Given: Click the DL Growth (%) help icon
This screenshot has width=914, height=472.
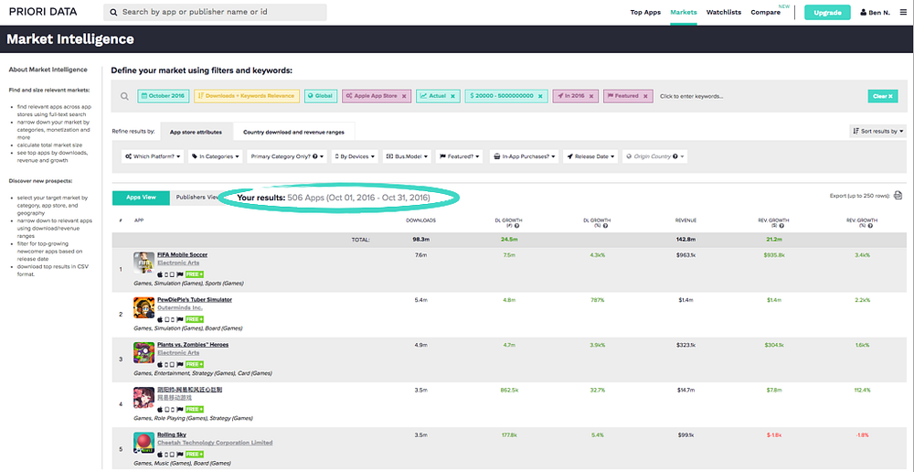Looking at the screenshot, I should click(x=606, y=225).
